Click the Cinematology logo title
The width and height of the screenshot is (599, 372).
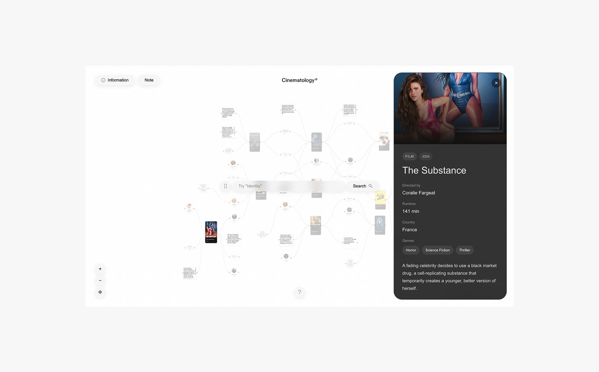(x=299, y=80)
